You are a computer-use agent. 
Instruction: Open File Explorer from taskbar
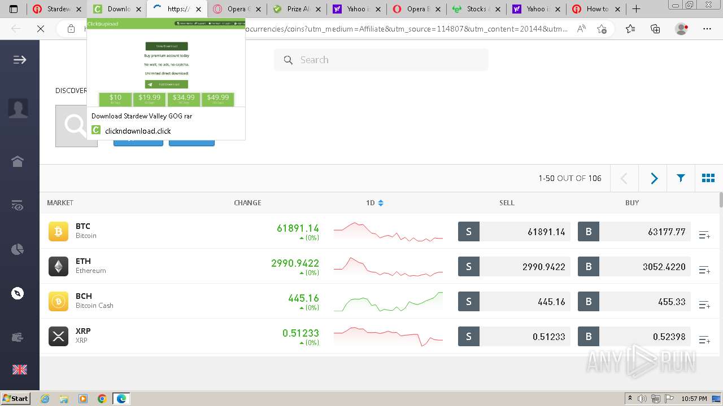[x=64, y=399]
